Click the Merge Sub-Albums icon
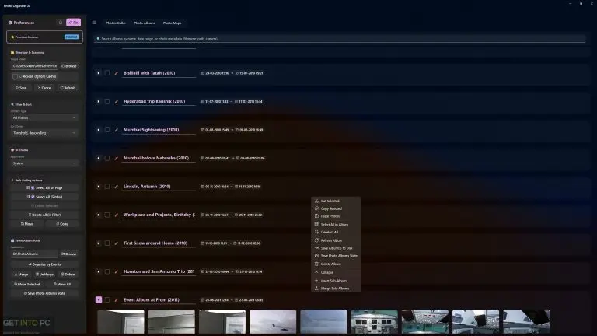 [x=316, y=289]
